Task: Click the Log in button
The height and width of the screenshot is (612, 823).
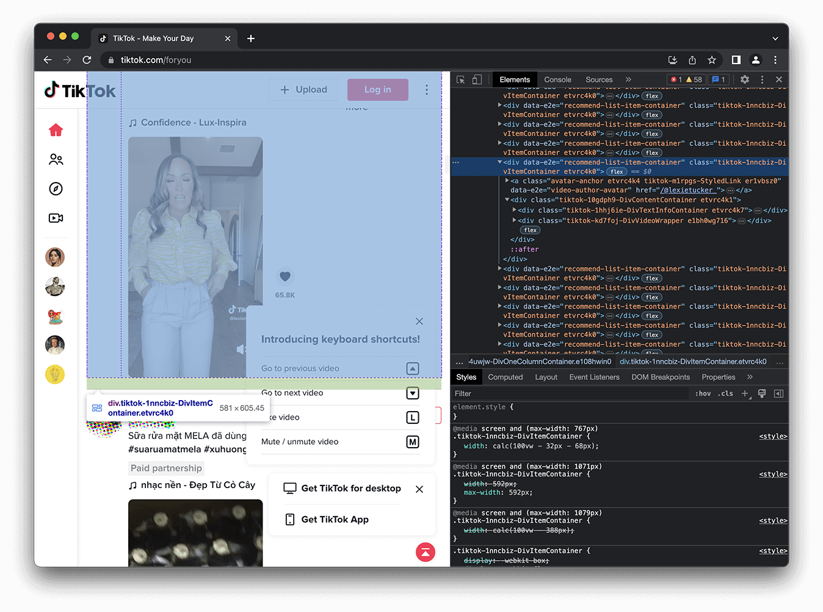Action: 378,90
